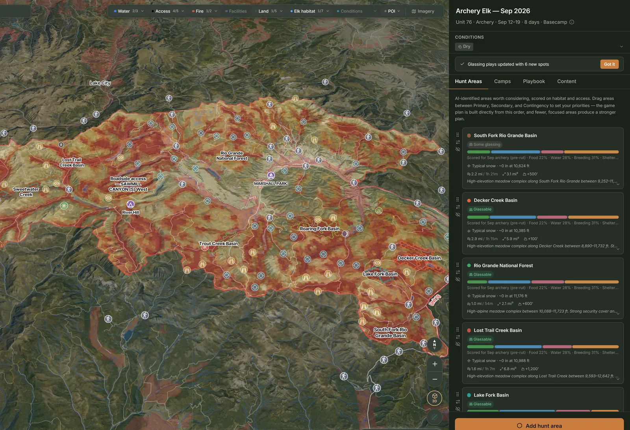Click the River Hill campsite tent marker

click(x=130, y=204)
